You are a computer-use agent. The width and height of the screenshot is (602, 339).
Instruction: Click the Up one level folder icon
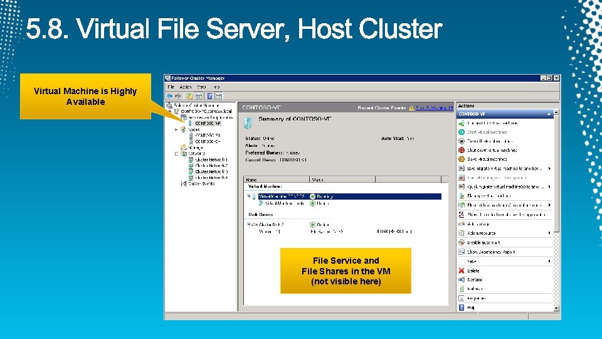[x=189, y=96]
